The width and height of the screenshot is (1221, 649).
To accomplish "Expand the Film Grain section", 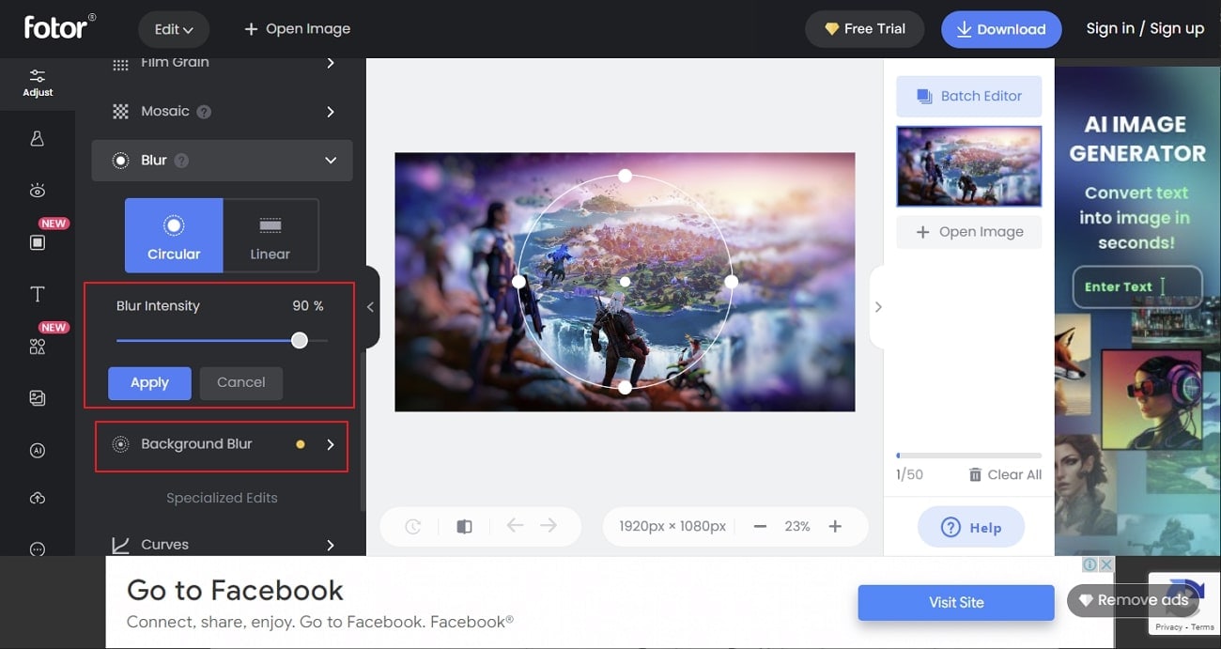I will (331, 63).
